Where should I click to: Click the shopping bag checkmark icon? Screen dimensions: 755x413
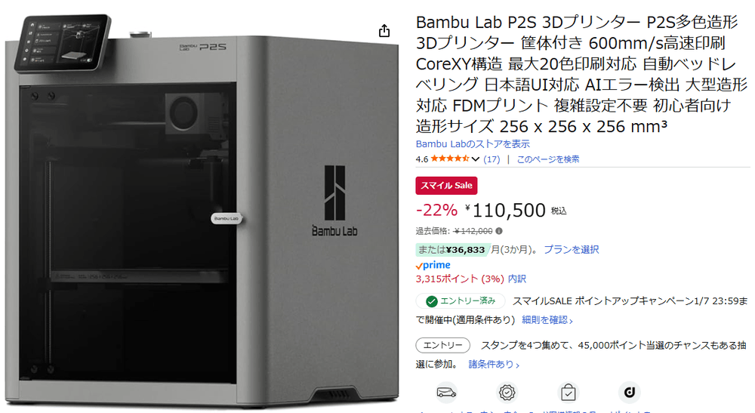tap(569, 393)
